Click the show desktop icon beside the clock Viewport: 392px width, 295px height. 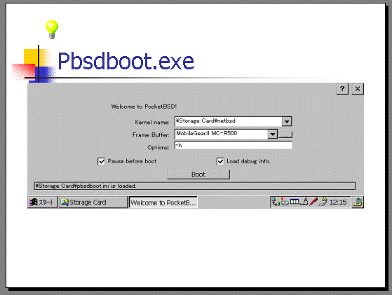coord(358,202)
